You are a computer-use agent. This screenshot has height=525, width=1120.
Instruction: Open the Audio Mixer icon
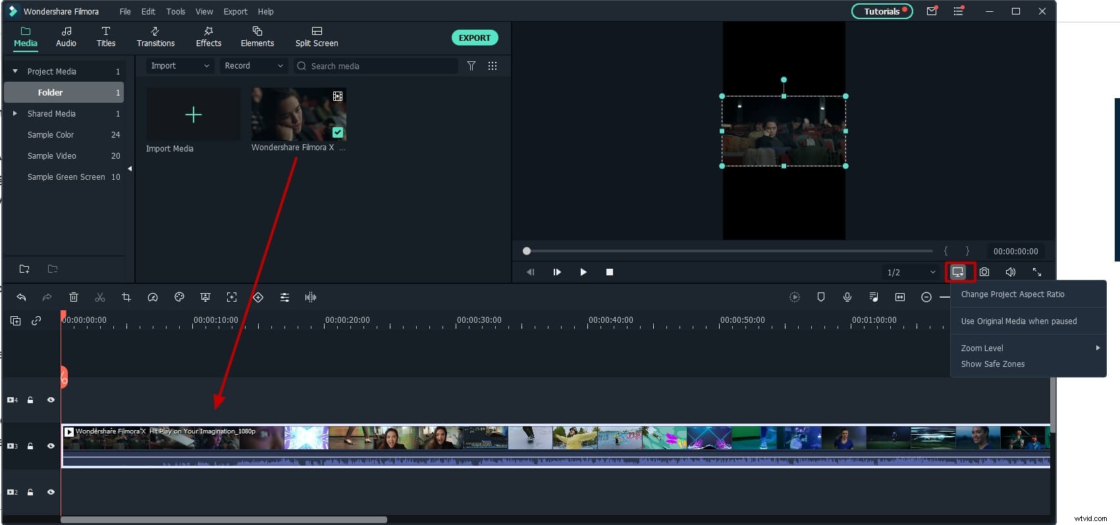874,297
